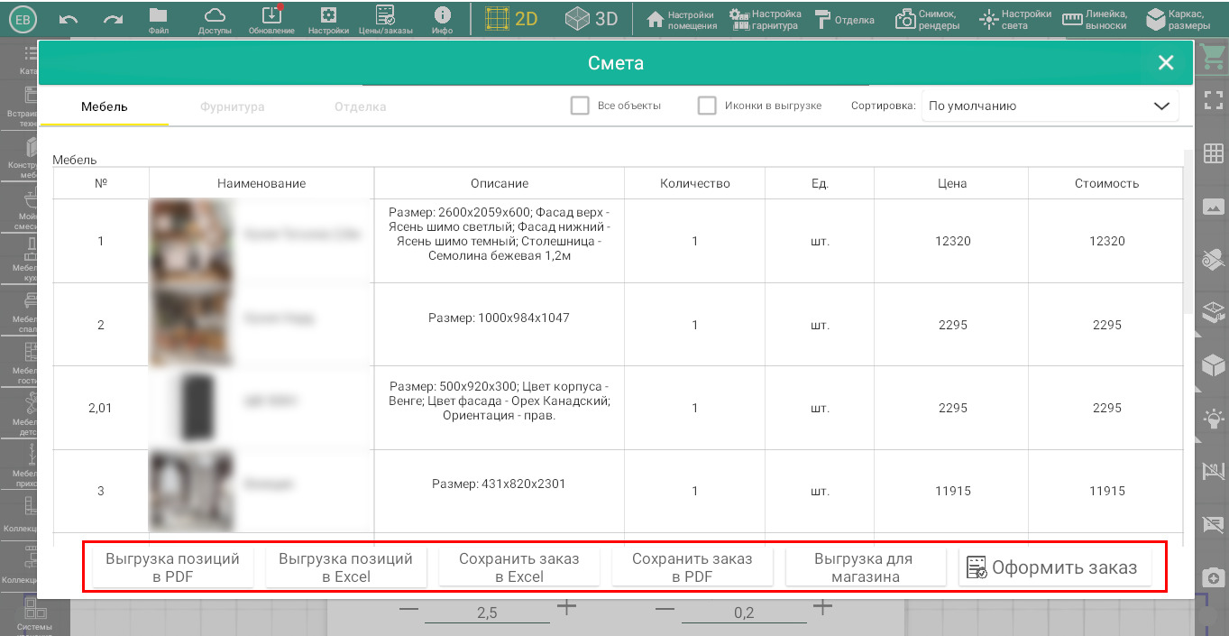Toggle Иконки в выгрузке checkbox
The height and width of the screenshot is (636, 1229).
coord(707,106)
